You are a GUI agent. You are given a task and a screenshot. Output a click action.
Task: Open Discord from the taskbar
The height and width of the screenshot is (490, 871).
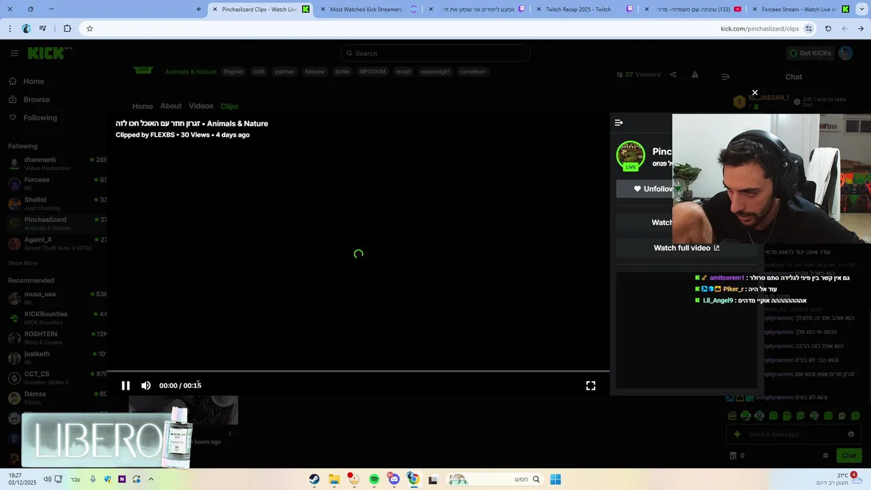393,479
